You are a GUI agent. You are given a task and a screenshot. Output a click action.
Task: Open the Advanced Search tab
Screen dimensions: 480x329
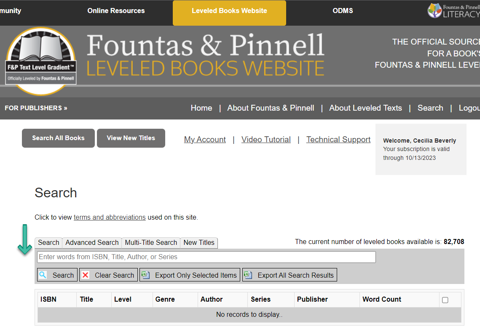(92, 243)
